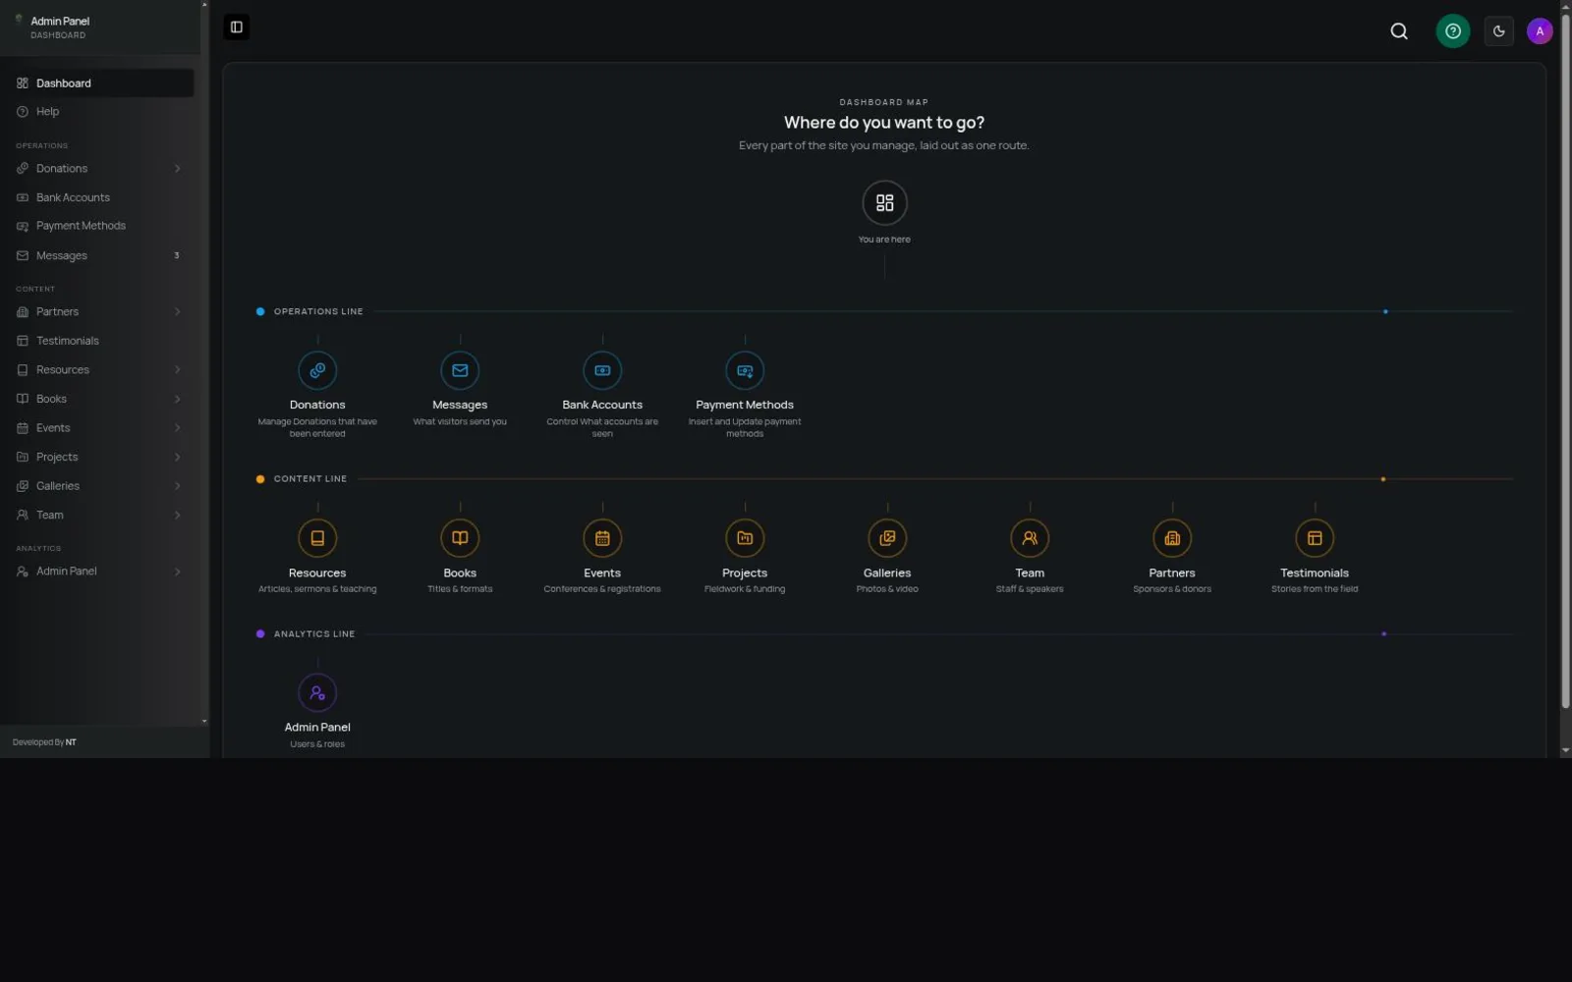This screenshot has height=982, width=1572.
Task: Expand Books chevron in sidebar
Action: point(177,400)
